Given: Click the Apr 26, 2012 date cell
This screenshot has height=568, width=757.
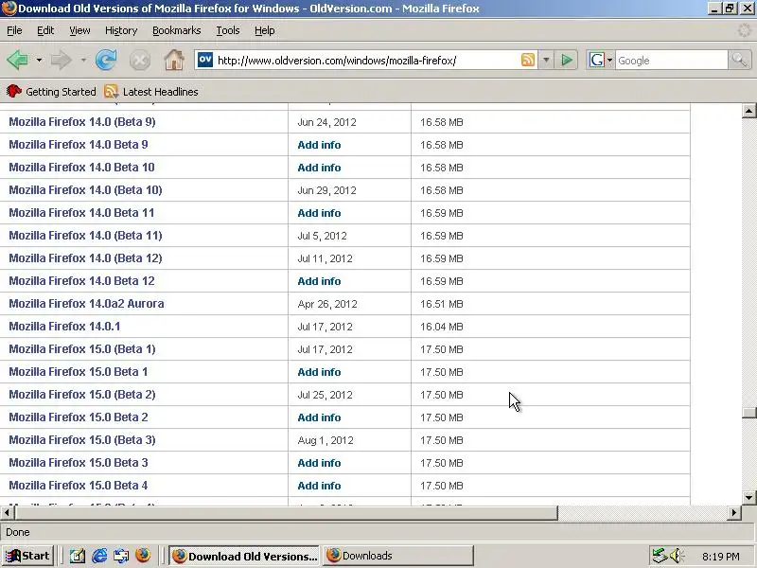Looking at the screenshot, I should pyautogui.click(x=327, y=304).
